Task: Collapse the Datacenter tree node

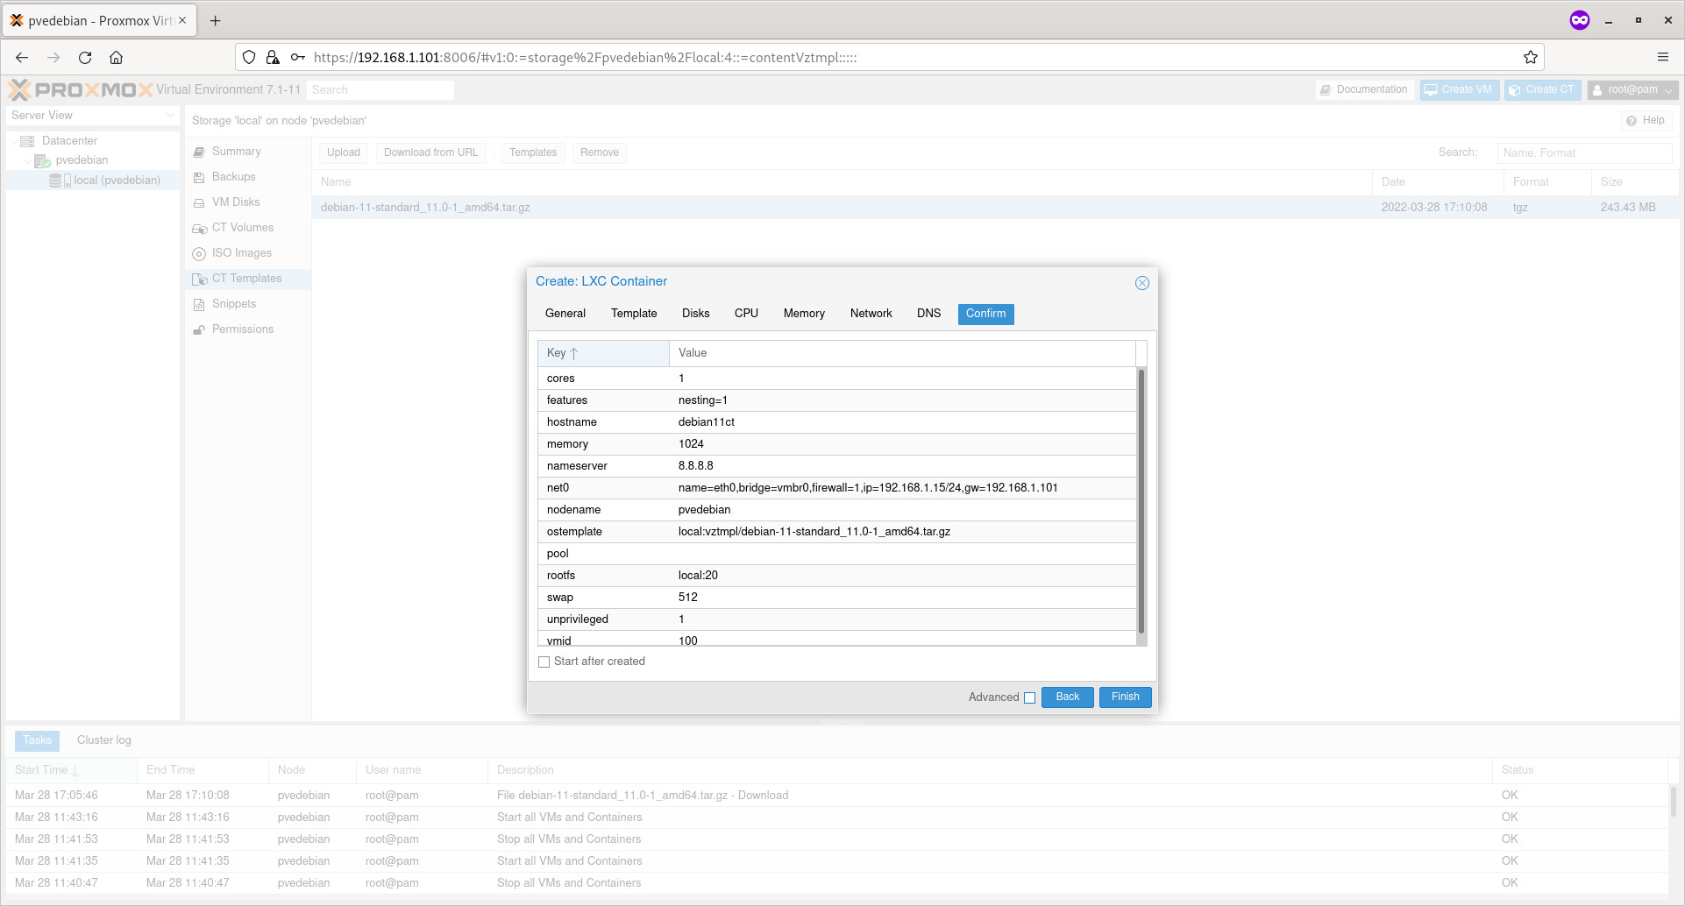Action: coord(14,141)
